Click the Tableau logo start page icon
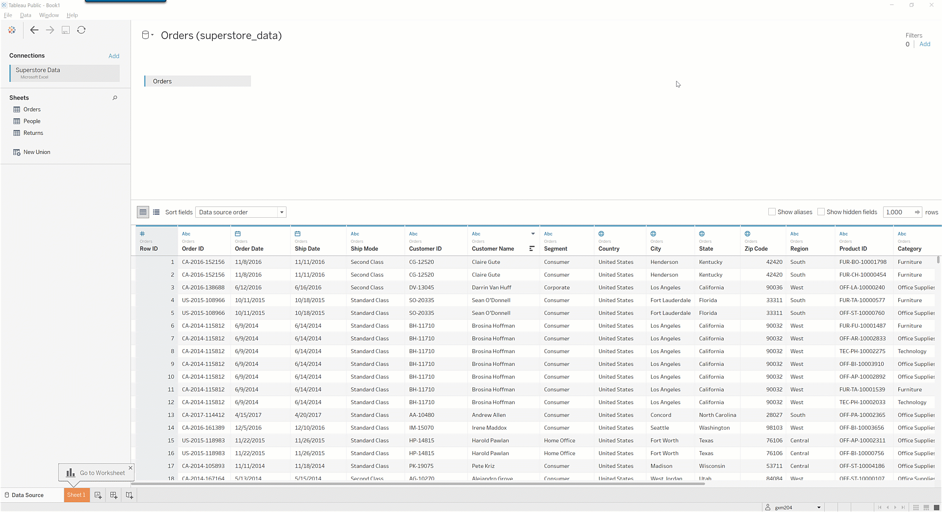Image resolution: width=942 pixels, height=512 pixels. 12,30
